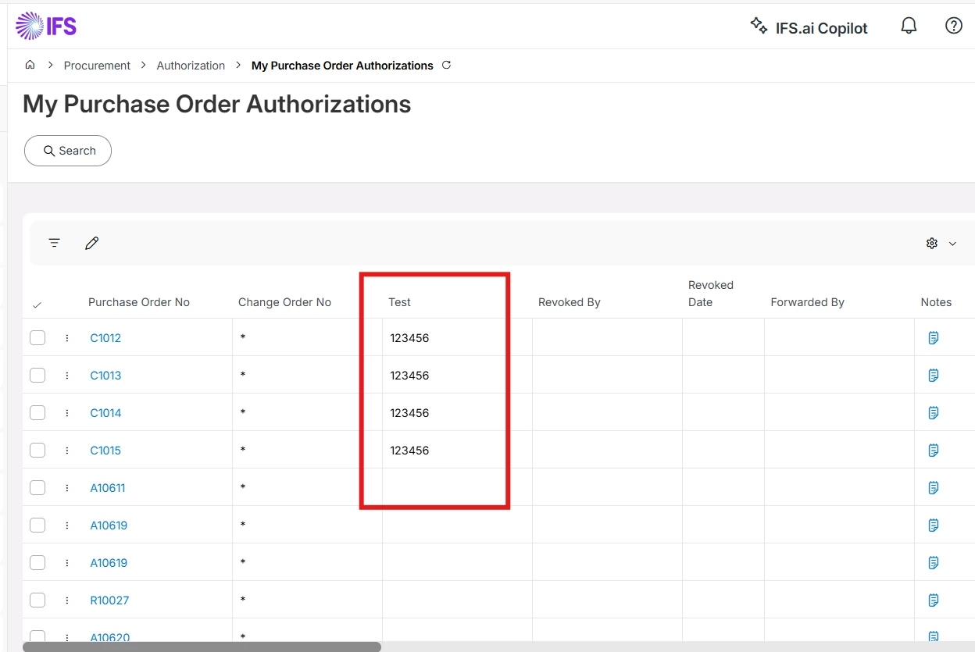Navigate to Procurement breadcrumb
Screen dimensions: 975x652
coord(97,66)
